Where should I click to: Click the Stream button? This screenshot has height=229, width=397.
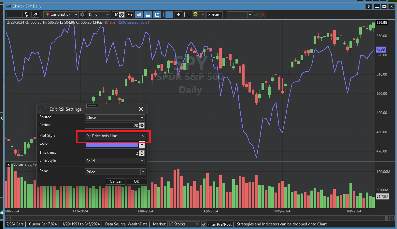214,15
